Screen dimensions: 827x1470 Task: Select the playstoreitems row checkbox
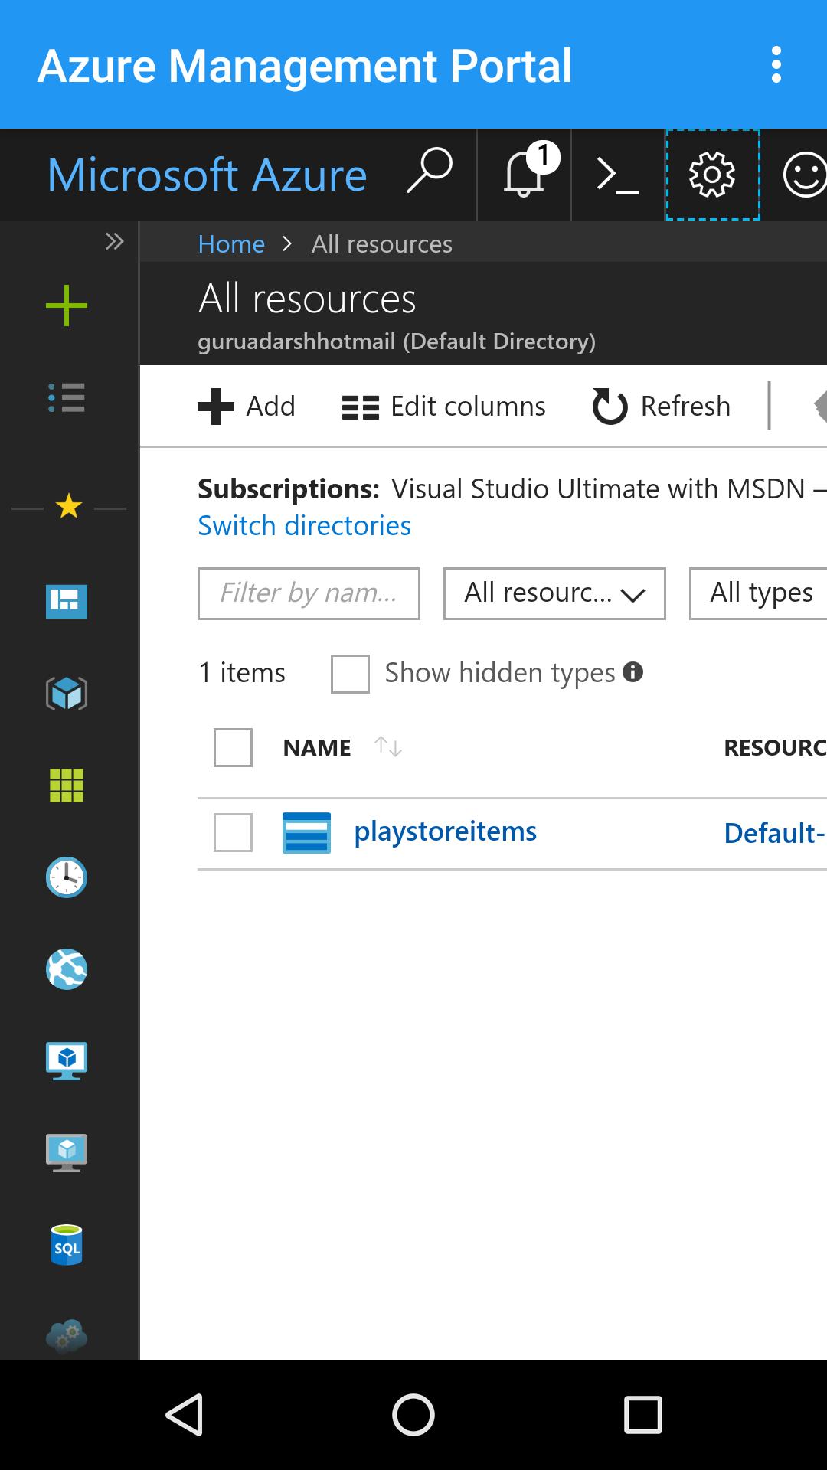coord(233,832)
